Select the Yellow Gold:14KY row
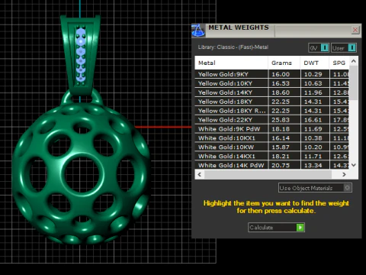 tap(272, 92)
